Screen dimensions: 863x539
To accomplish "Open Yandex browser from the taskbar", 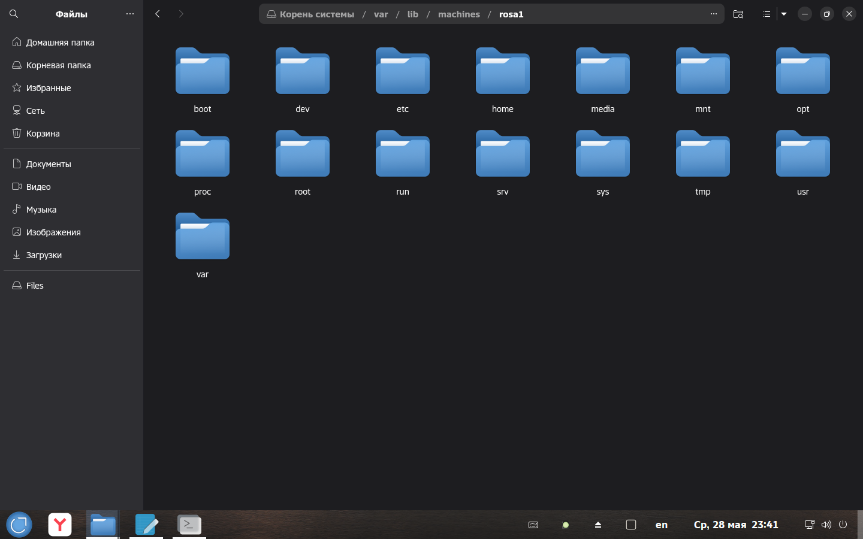I will click(60, 525).
